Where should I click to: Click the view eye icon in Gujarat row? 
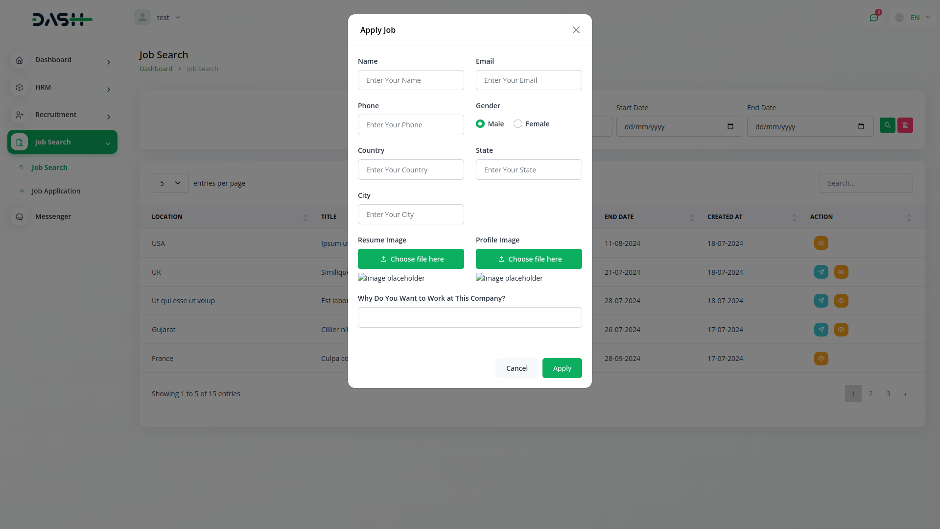click(x=841, y=330)
